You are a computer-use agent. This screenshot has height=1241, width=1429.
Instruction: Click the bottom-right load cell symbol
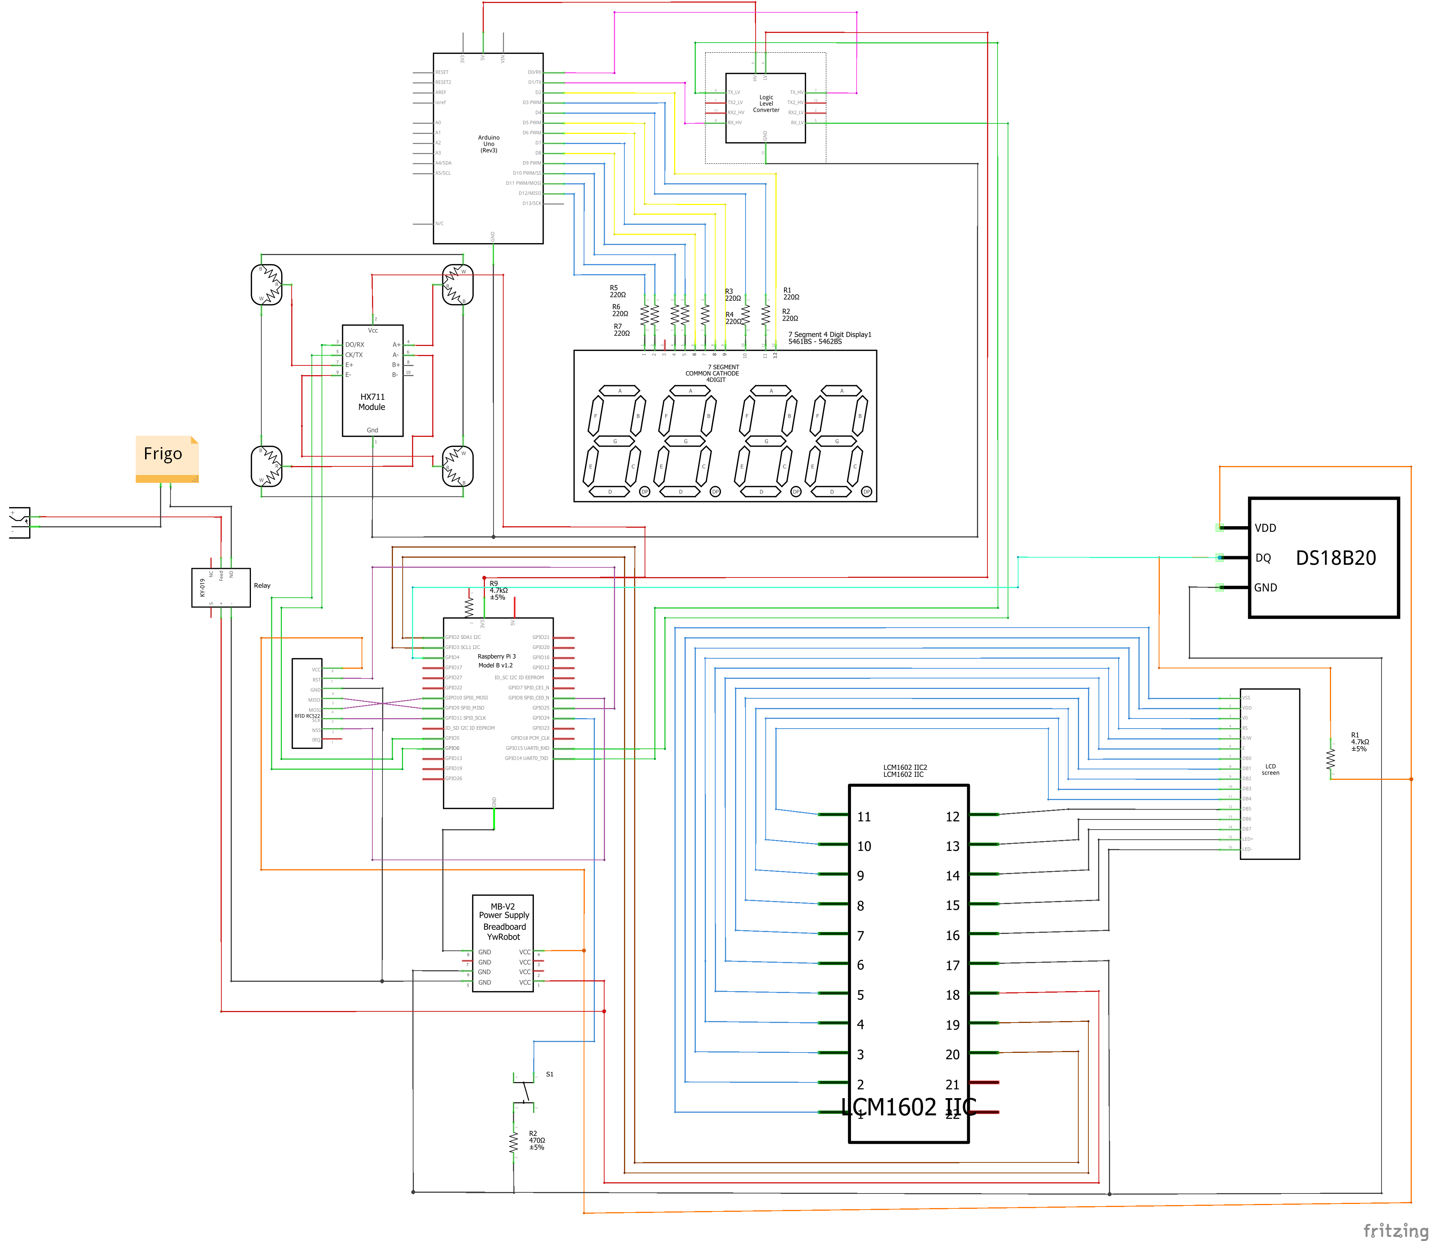[x=458, y=466]
